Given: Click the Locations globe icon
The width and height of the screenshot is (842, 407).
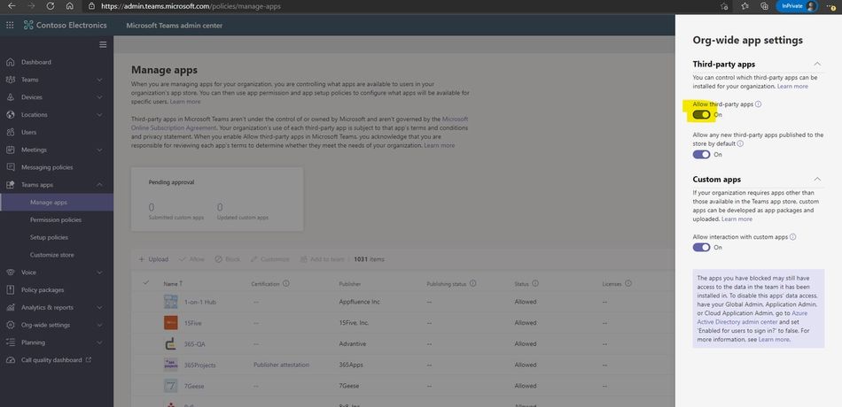Looking at the screenshot, I should [10, 115].
